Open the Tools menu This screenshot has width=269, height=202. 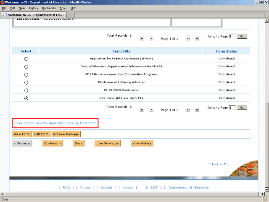click(63, 8)
